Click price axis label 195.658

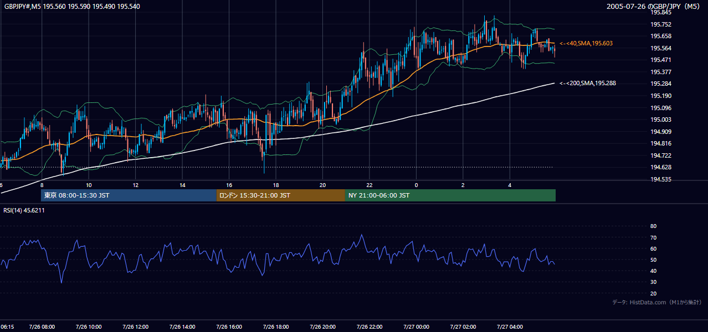point(660,36)
